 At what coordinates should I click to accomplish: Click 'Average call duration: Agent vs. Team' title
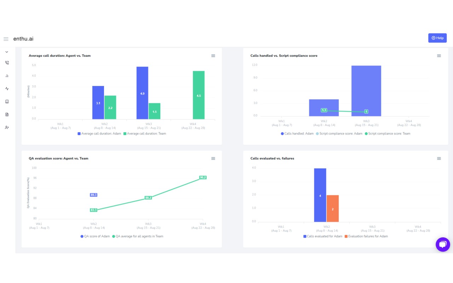point(59,56)
